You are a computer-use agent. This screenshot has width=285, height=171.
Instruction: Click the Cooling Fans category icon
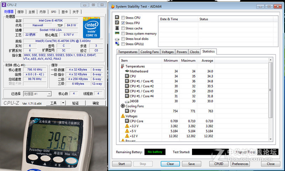tap(123, 106)
